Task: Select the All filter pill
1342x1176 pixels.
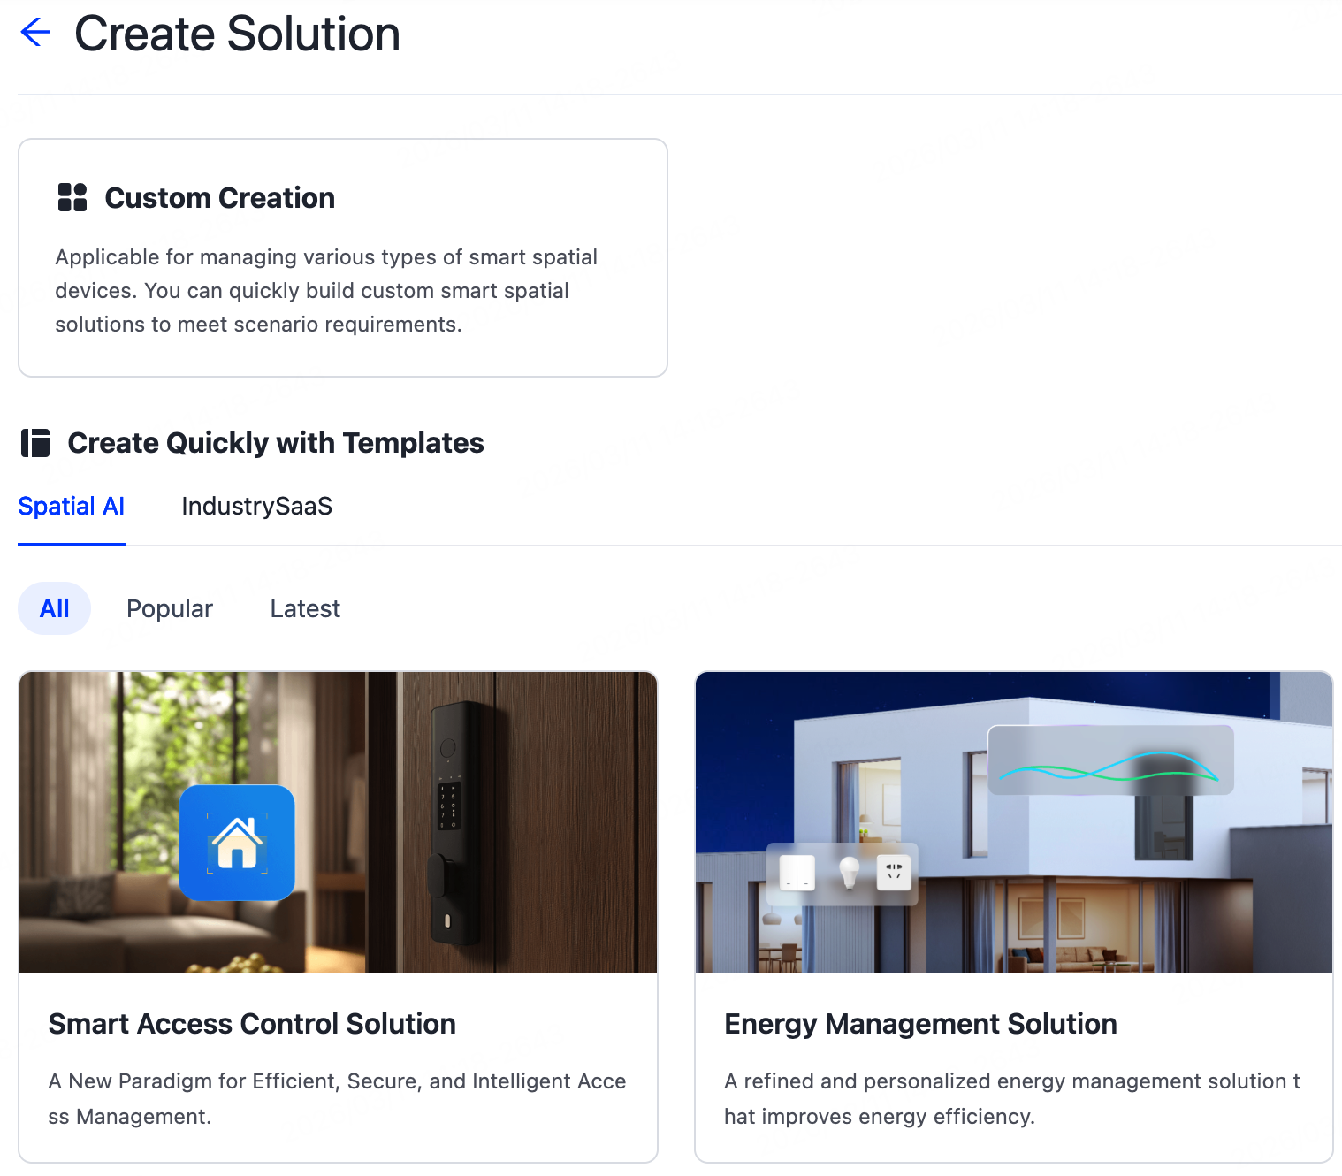Action: coord(54,608)
